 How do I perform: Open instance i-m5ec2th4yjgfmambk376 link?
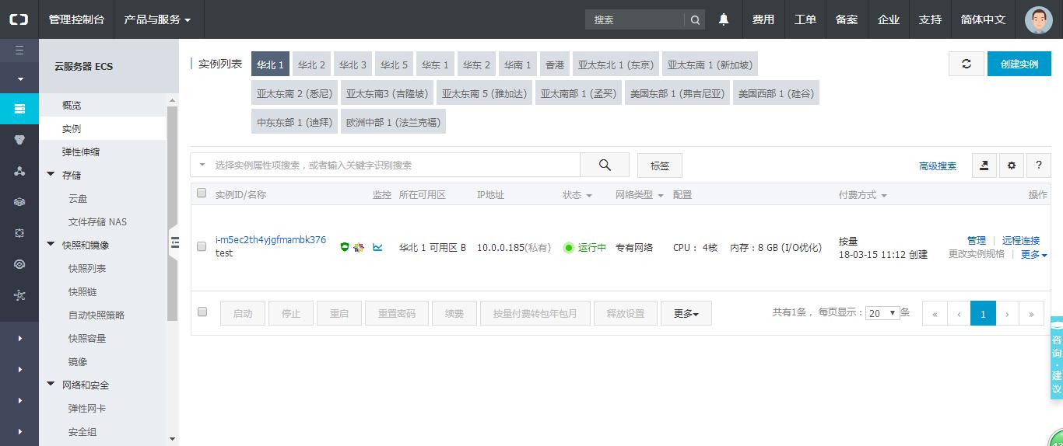point(271,239)
